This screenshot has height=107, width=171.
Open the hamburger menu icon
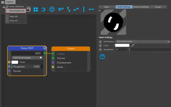pyautogui.click(x=3, y=2)
